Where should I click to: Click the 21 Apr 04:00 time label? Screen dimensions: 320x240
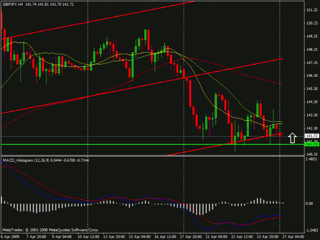pos(217,237)
